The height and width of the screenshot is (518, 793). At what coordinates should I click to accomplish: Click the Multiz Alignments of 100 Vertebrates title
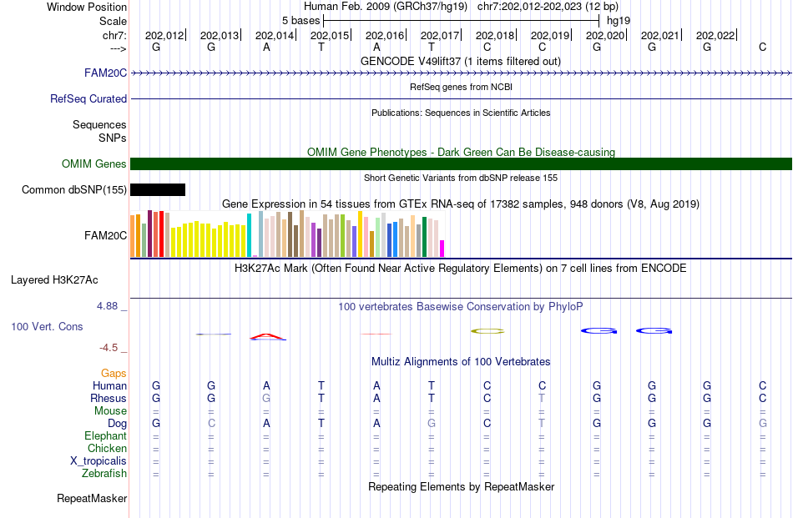pyautogui.click(x=461, y=361)
